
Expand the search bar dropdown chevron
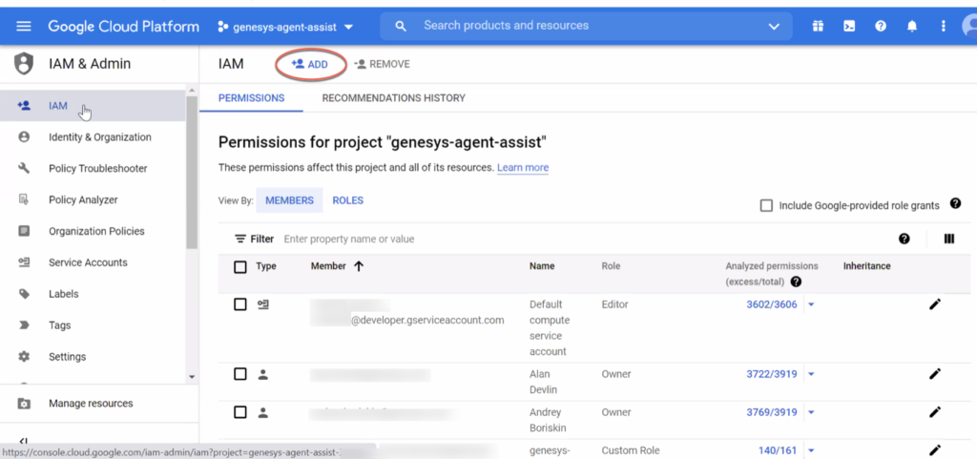pos(774,26)
